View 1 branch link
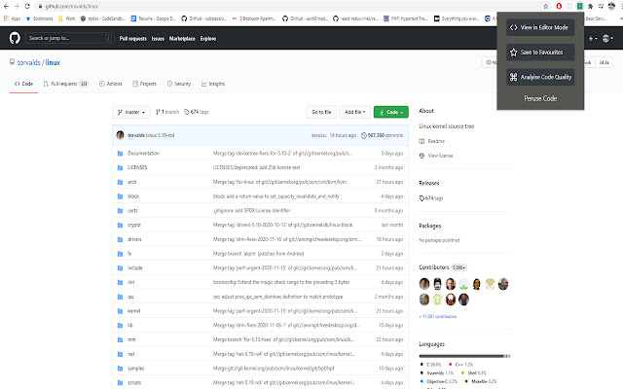Screen dimensions: 623x389 click(x=167, y=112)
